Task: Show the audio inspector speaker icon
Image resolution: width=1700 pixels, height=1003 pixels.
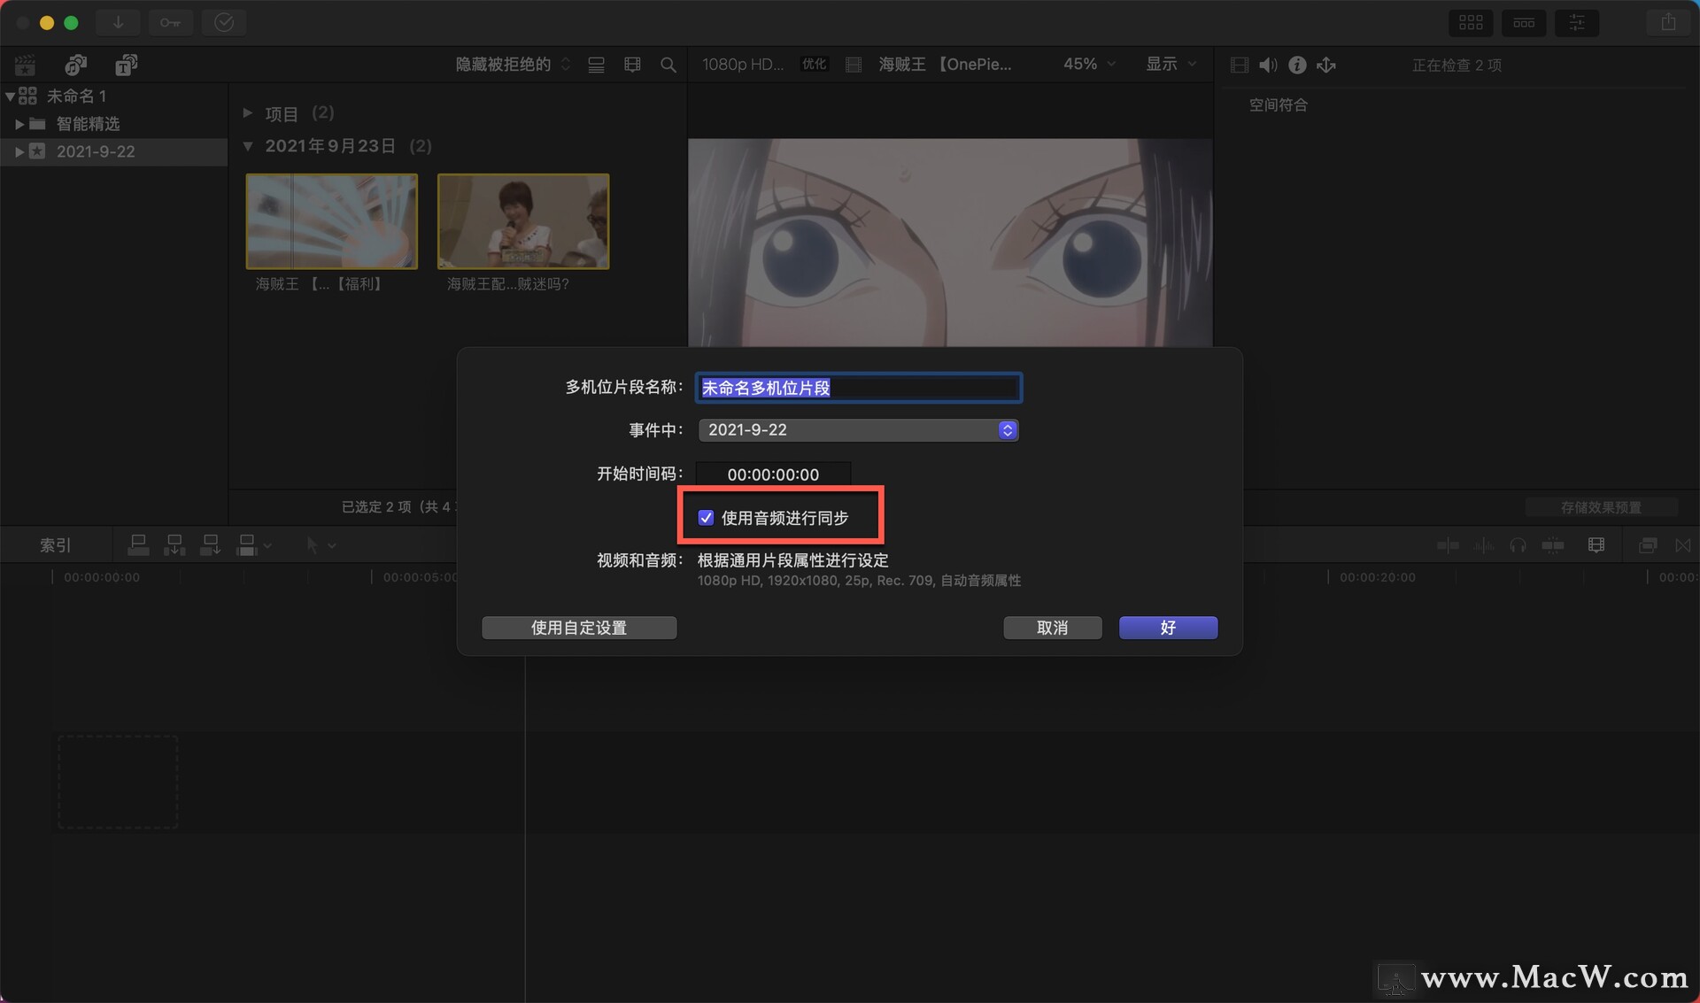Action: pos(1268,65)
